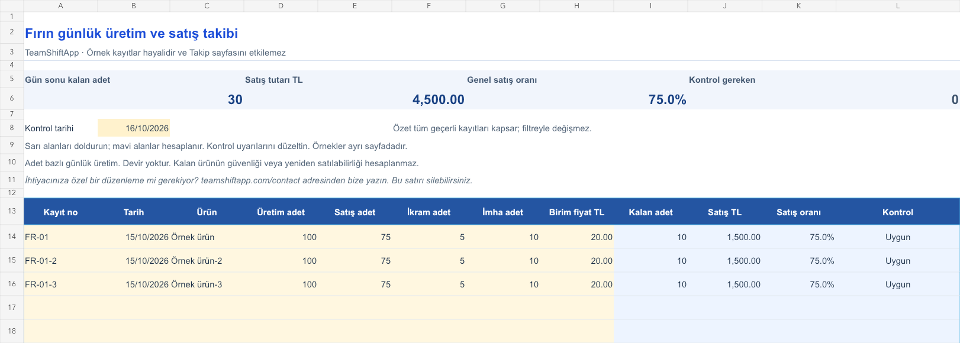
Task: Select Kalan adet value 10 in row FR-01-3
Action: [x=650, y=284]
